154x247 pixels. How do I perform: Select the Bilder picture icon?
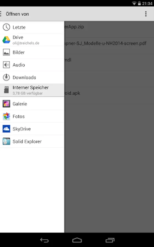click(x=6, y=52)
